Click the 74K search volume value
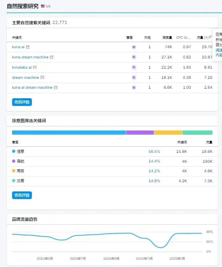Screen dimensions: 222x268 click(168, 47)
